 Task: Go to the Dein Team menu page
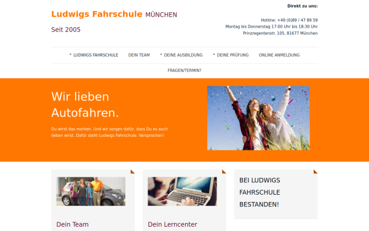(139, 55)
